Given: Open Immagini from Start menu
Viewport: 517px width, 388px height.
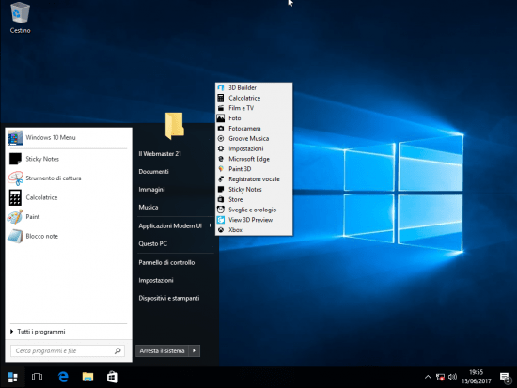Looking at the screenshot, I should (151, 189).
